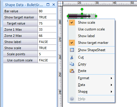Edit Use custom scale value FALSE

47,60
